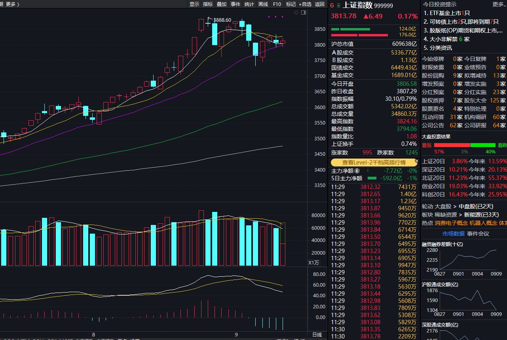Image resolution: width=507 pixels, height=340 pixels.
Task: Click the diamond icon at chart top-right
Action: click(x=296, y=13)
